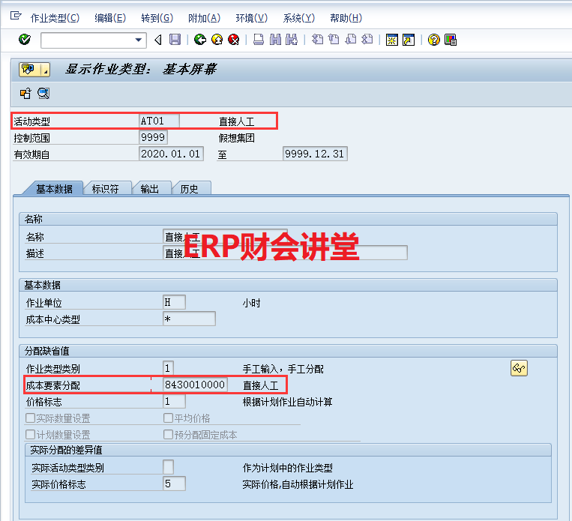
Task: Switch to the 标识符 tab
Action: (105, 189)
